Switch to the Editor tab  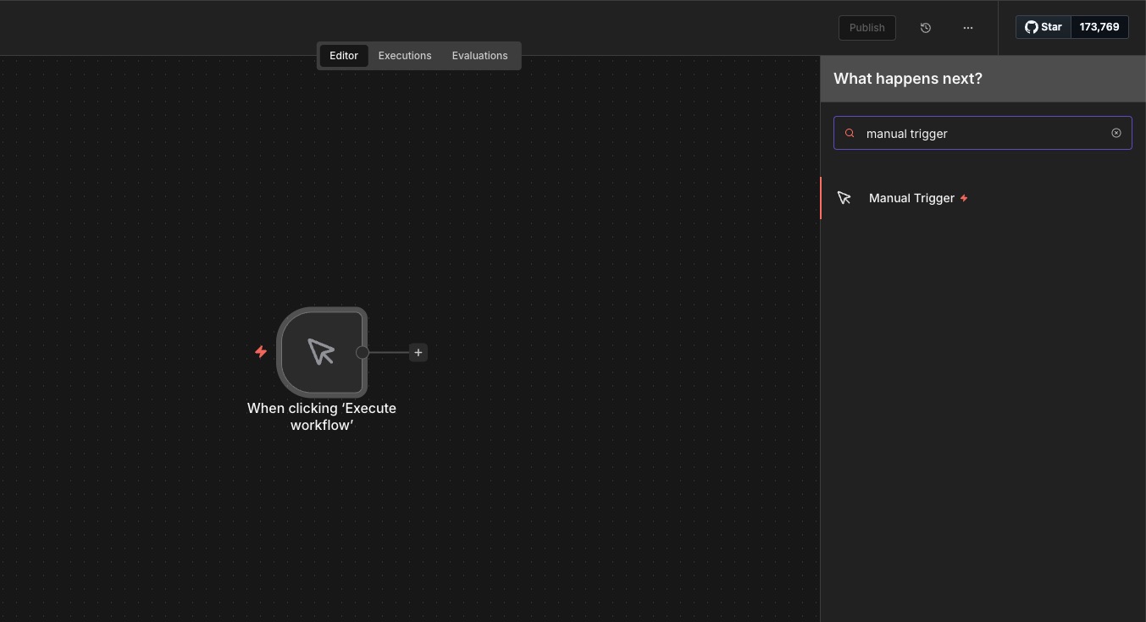343,56
